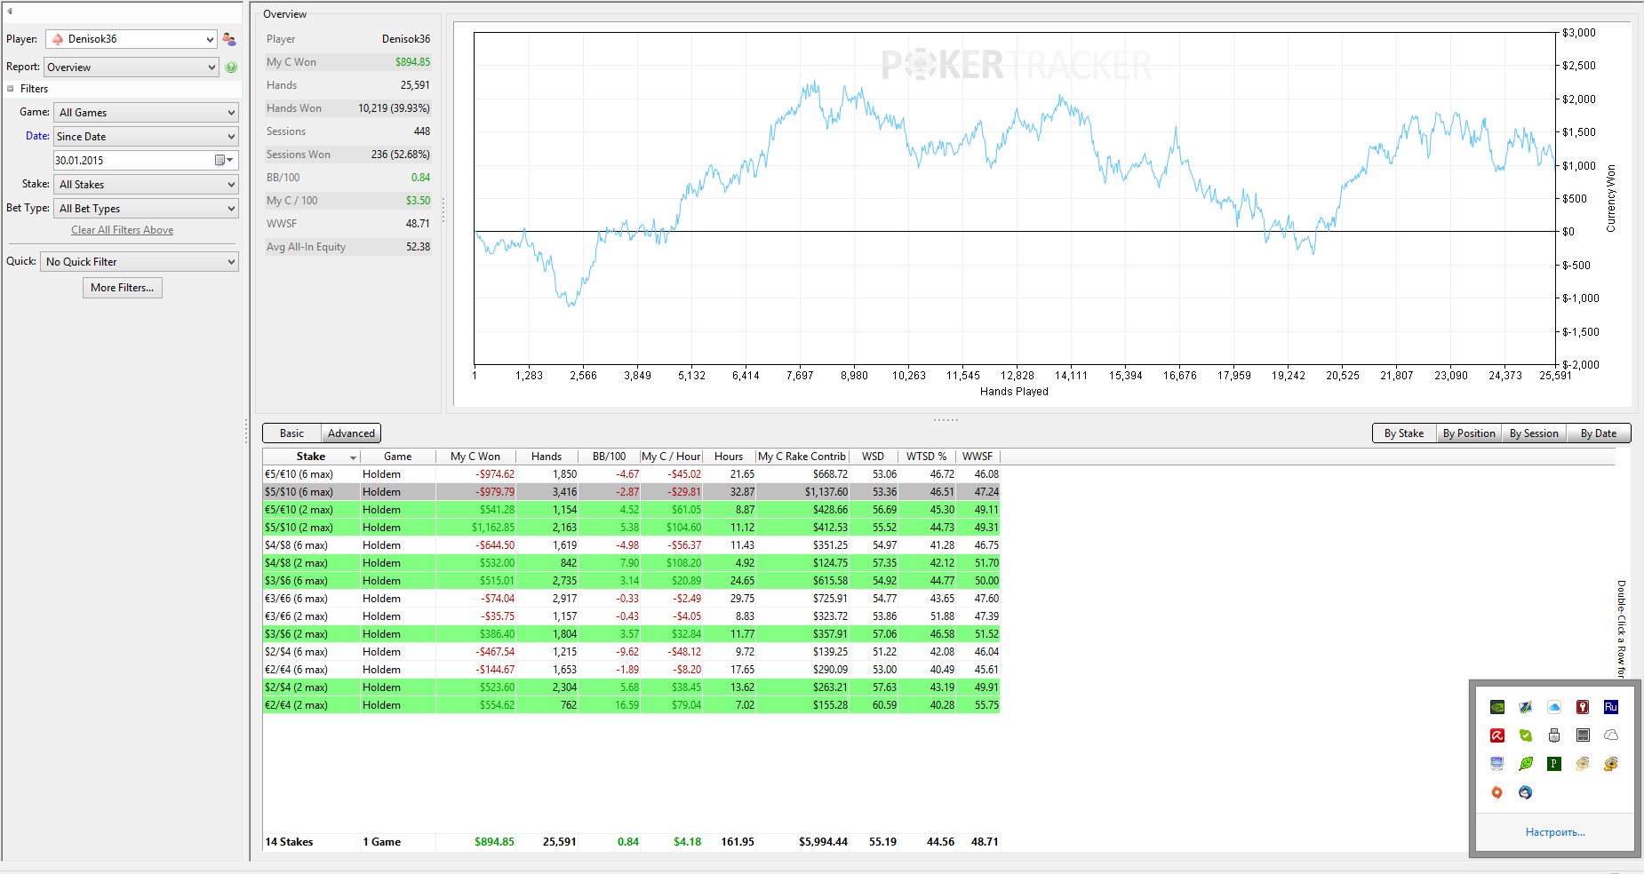
Task: Switch to the Basic tab
Action: (x=291, y=433)
